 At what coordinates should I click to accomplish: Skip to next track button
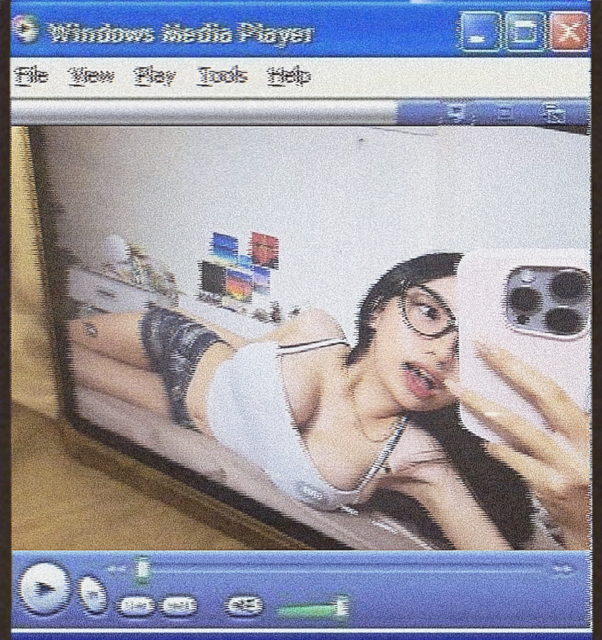tap(178, 606)
